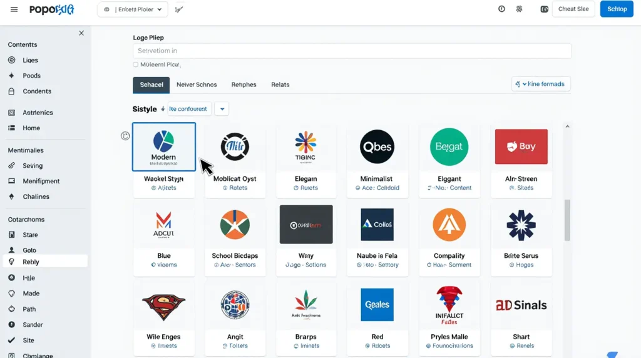Select the blue Geales Red card
The width and height of the screenshot is (641, 358).
point(377,318)
